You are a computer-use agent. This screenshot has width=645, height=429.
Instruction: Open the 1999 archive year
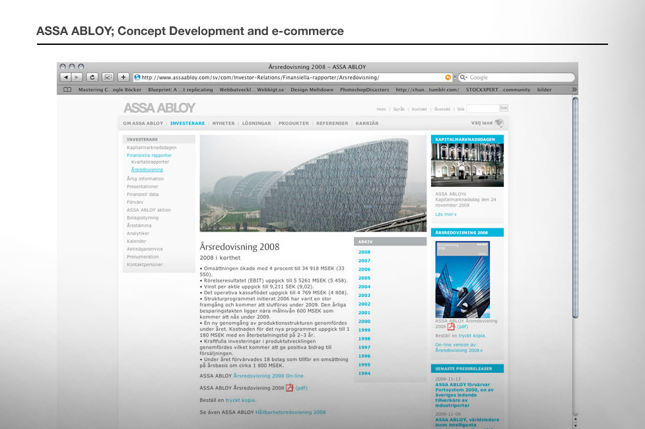[364, 330]
